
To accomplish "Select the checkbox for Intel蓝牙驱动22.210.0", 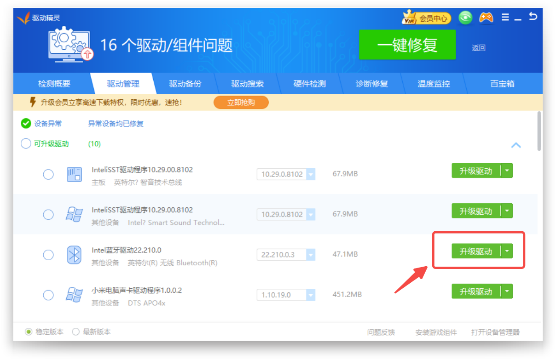I will 48,255.
